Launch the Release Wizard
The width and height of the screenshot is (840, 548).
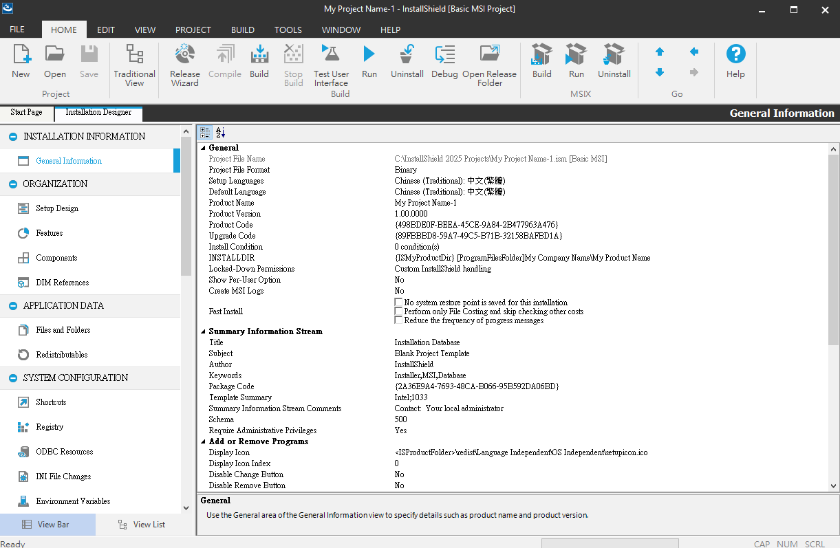[184, 65]
